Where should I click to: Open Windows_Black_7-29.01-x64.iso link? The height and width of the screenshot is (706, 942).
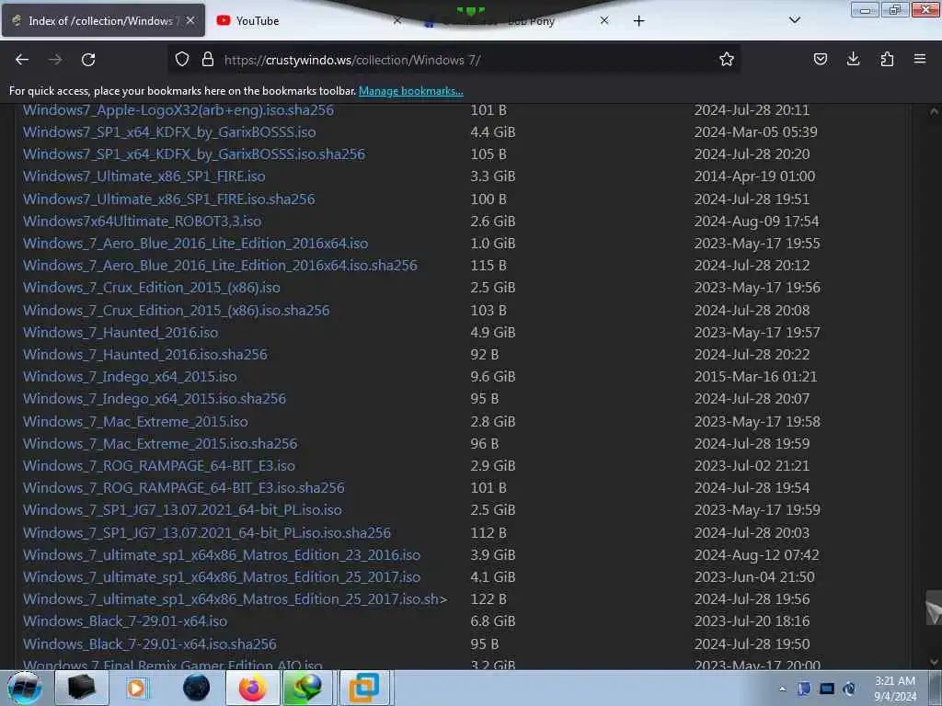[125, 621]
